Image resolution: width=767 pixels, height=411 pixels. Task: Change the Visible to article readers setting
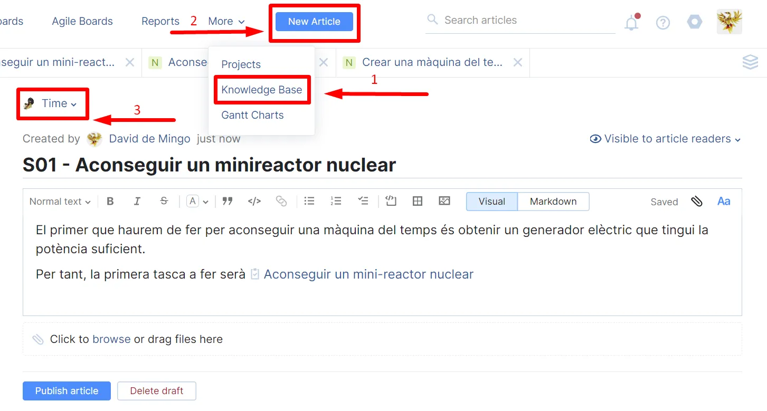pyautogui.click(x=666, y=139)
